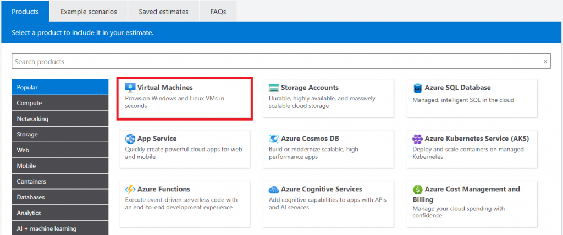Select the Networking category

60,118
